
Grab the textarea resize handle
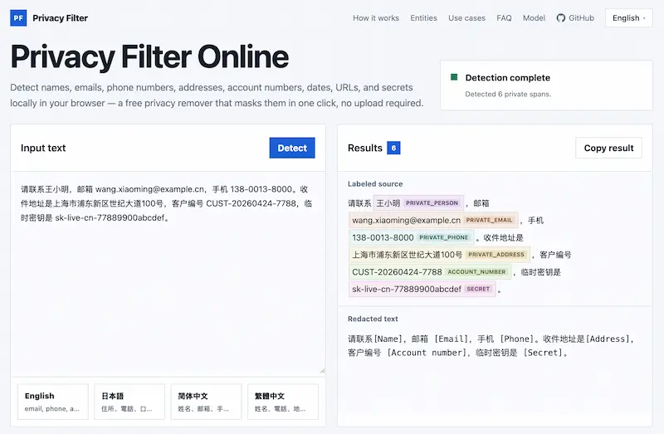tap(322, 370)
